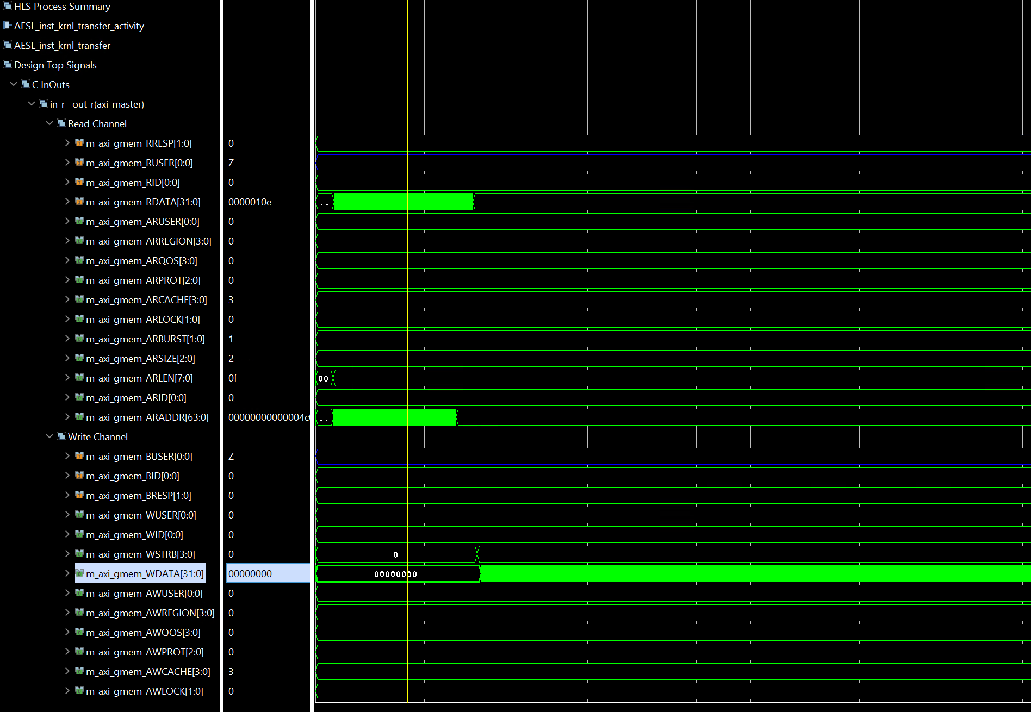Click the m_axi_gmem_ARREGION[3:0] bus icon

[79, 241]
